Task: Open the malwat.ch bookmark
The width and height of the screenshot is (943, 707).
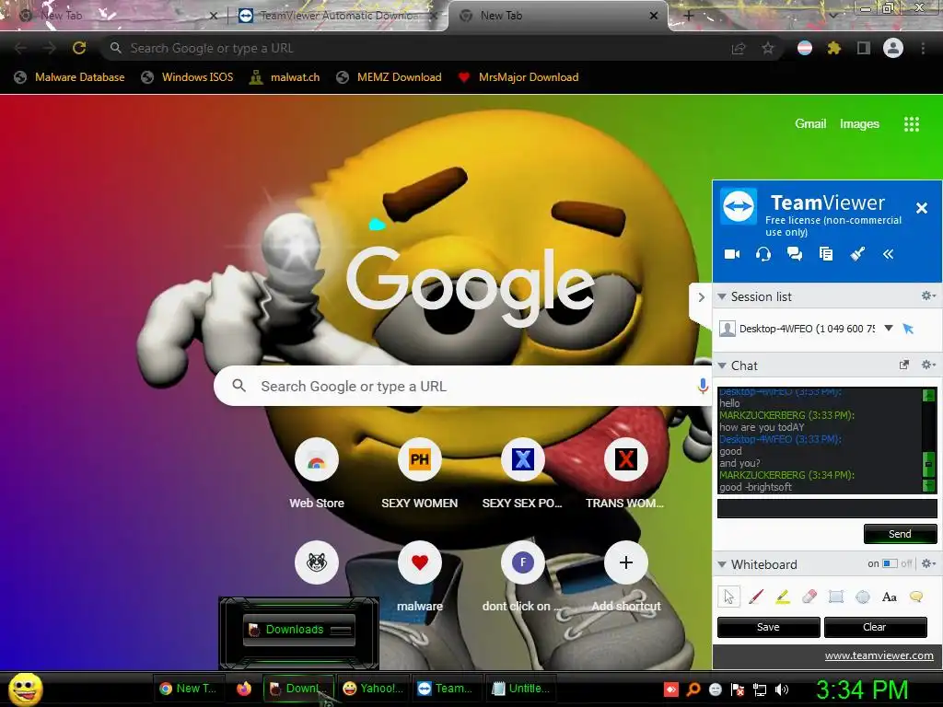Action: click(285, 77)
